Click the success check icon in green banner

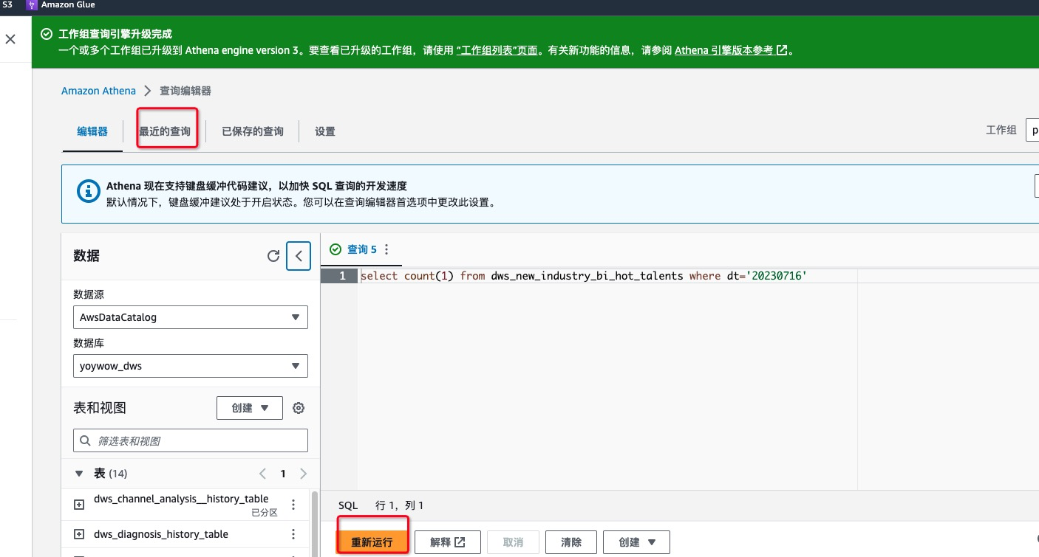[47, 34]
